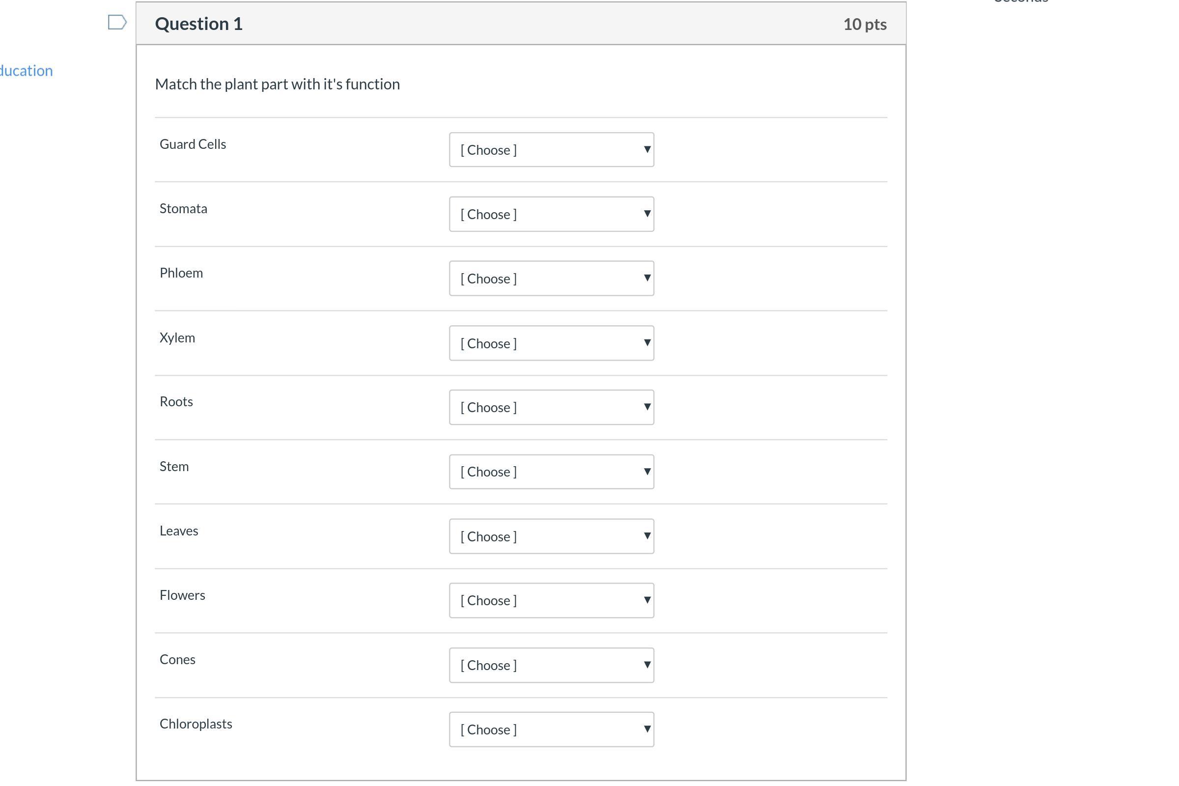Click the Phloem row label
Screen dimensions: 1179x786
tap(181, 273)
